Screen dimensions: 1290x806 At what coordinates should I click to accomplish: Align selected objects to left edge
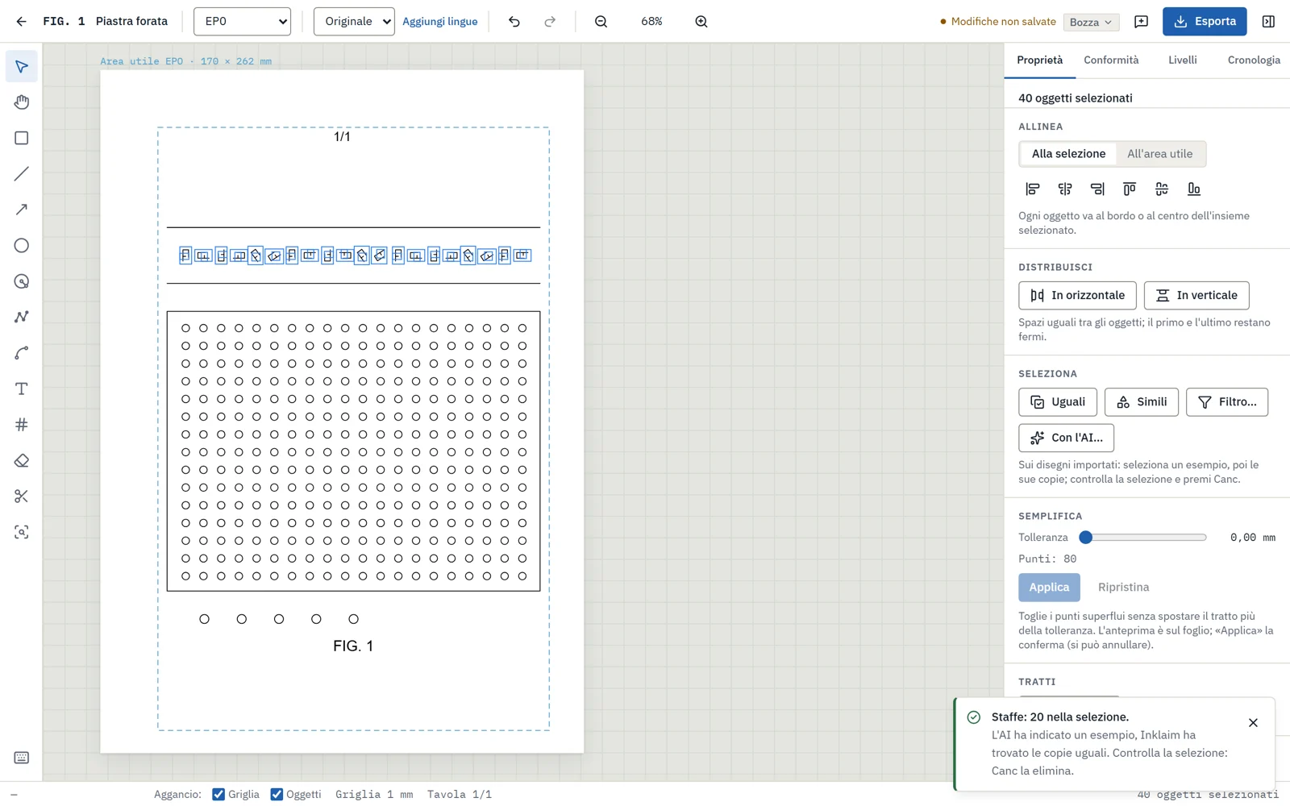point(1033,189)
